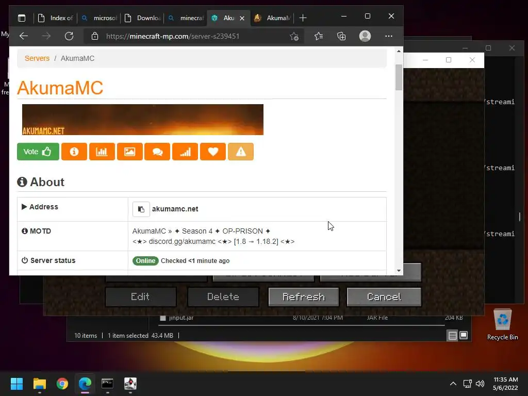Open the taskbar clock and date
The width and height of the screenshot is (528, 396).
tap(505, 384)
